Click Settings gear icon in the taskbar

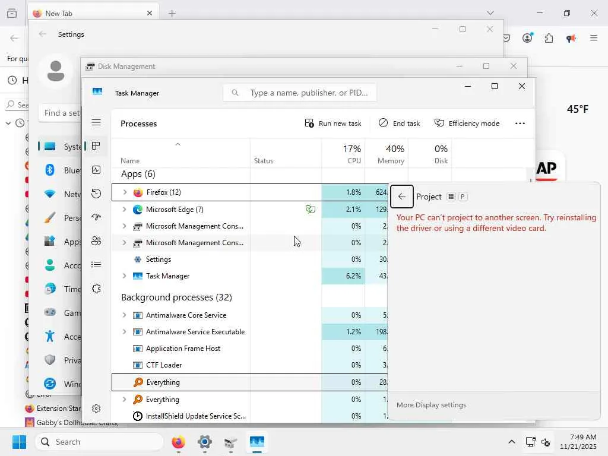pyautogui.click(x=204, y=442)
